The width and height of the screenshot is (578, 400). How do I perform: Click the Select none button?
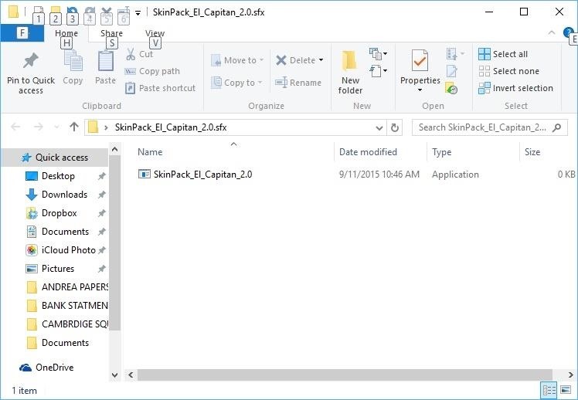(x=508, y=71)
